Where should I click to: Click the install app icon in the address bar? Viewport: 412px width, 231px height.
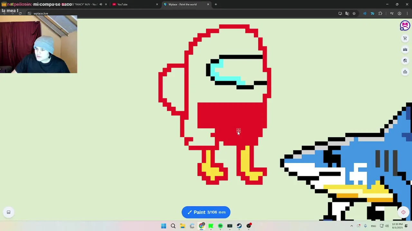click(340, 13)
